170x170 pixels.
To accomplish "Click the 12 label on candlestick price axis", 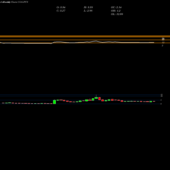I will click(x=161, y=95).
